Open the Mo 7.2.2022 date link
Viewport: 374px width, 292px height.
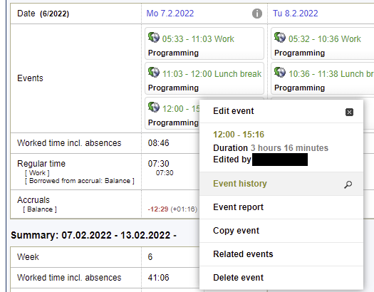[170, 14]
